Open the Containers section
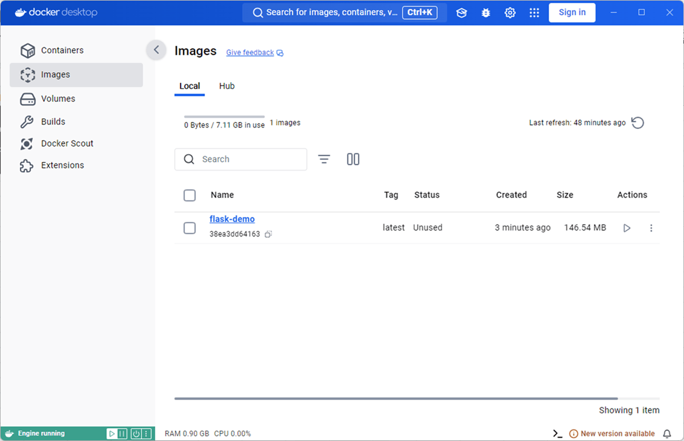Screen dimensions: 684x441 click(62, 50)
